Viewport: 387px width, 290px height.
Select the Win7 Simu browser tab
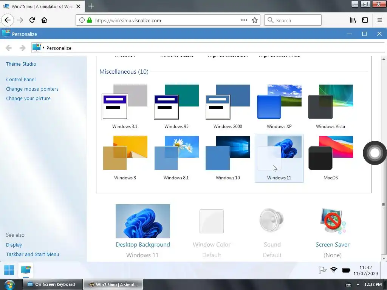[x=42, y=6]
